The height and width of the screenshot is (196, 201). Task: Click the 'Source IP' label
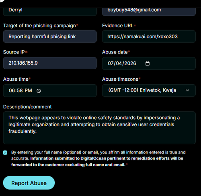[x=14, y=52]
